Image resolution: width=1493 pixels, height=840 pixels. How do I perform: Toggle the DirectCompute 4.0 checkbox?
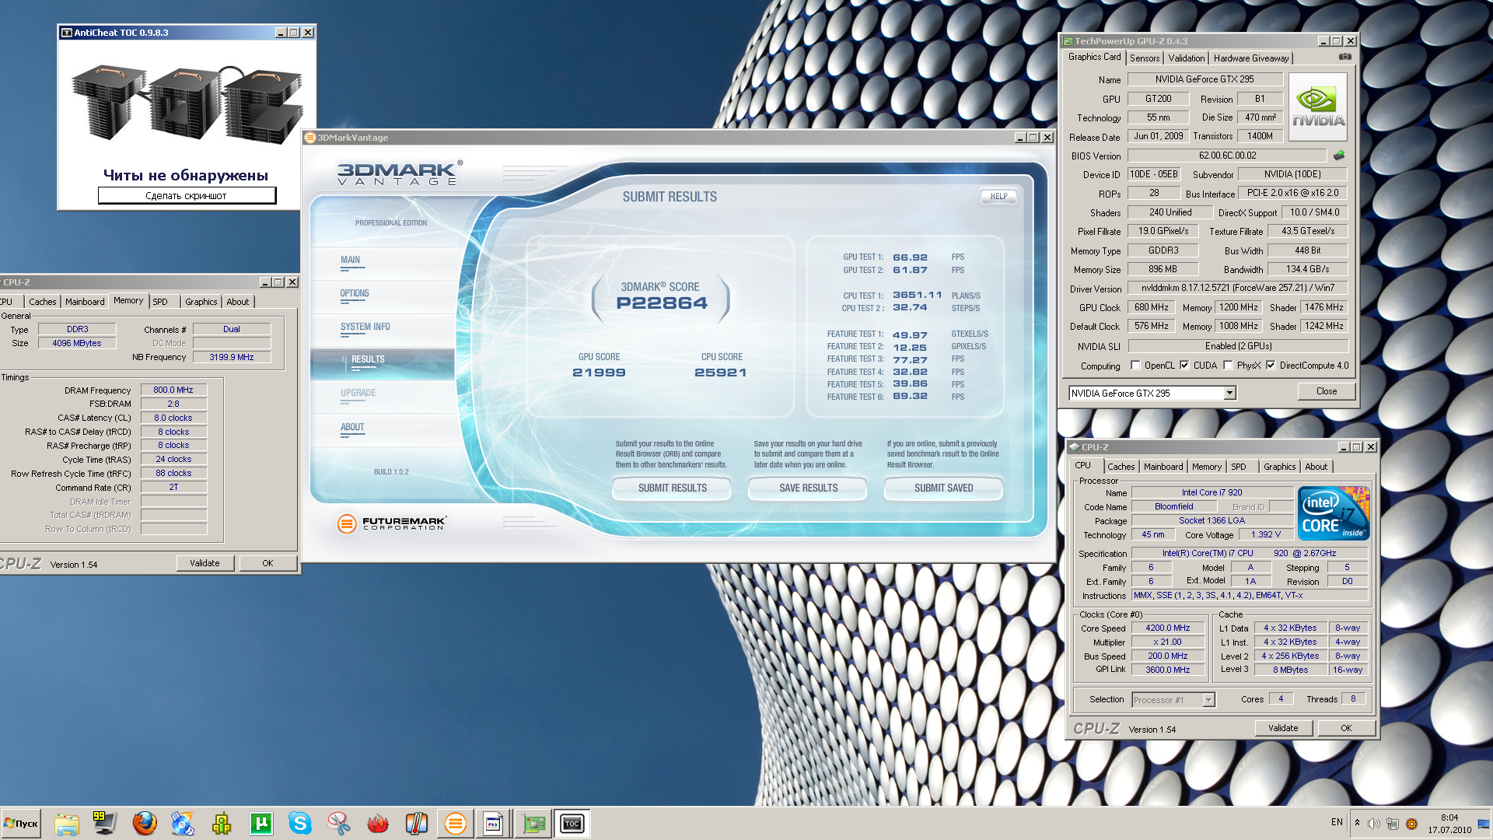pos(1271,366)
